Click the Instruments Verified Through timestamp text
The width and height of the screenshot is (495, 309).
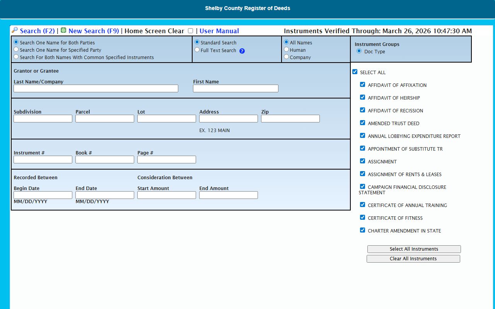point(378,31)
